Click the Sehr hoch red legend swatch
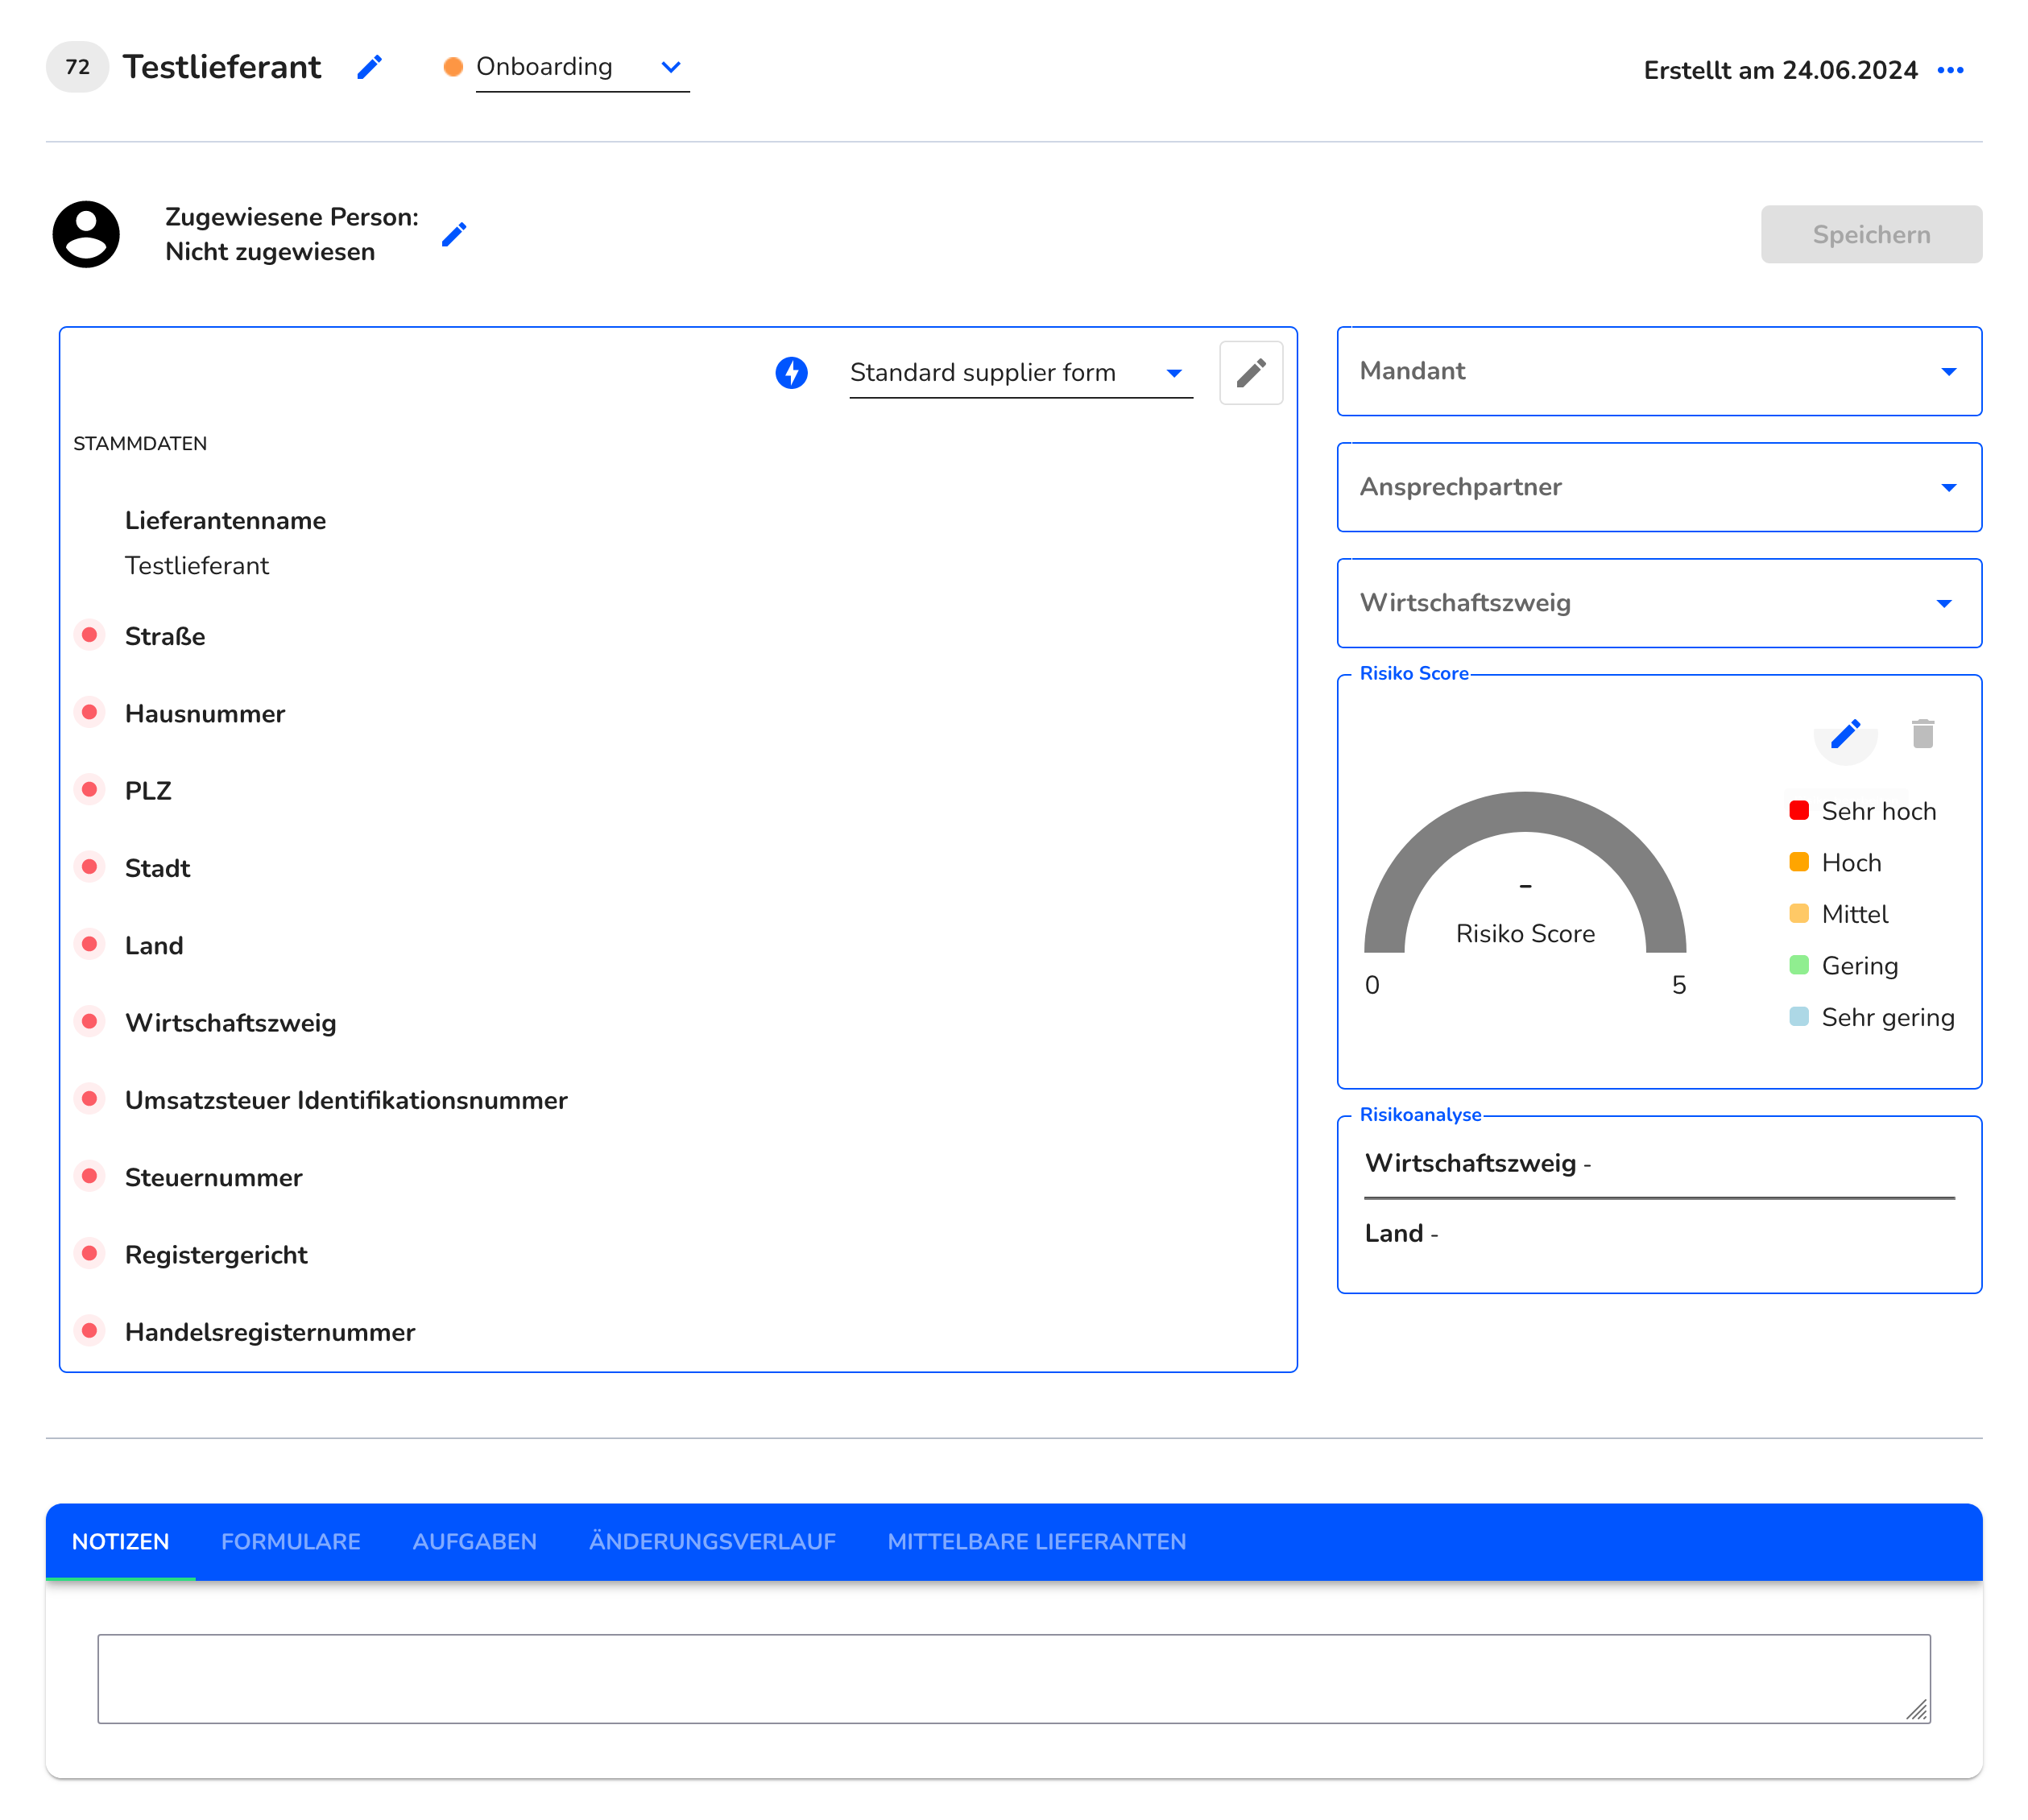This screenshot has width=2028, height=1820. pyautogui.click(x=1799, y=810)
